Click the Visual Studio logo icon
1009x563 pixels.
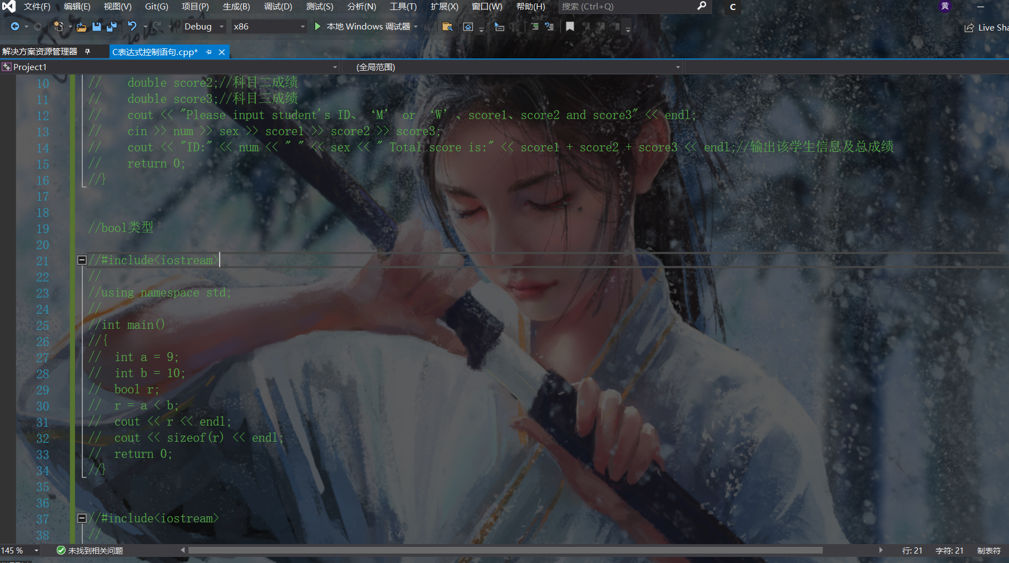pyautogui.click(x=9, y=7)
